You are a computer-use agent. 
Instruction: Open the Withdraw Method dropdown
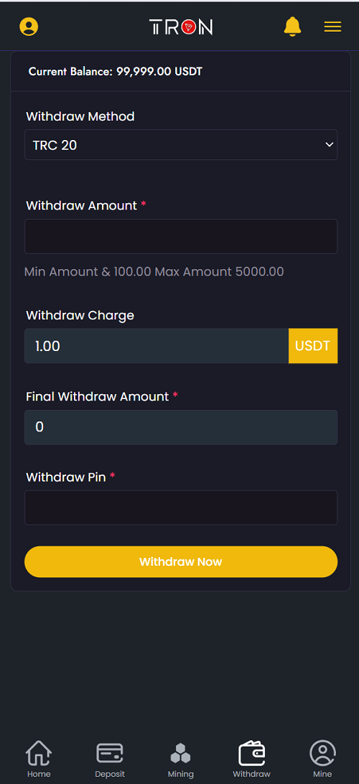(181, 145)
